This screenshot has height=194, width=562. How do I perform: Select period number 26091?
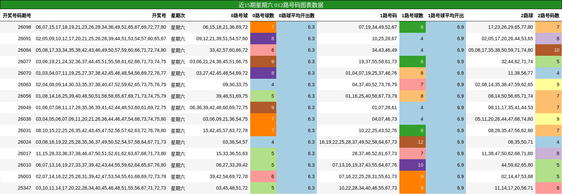24,39
